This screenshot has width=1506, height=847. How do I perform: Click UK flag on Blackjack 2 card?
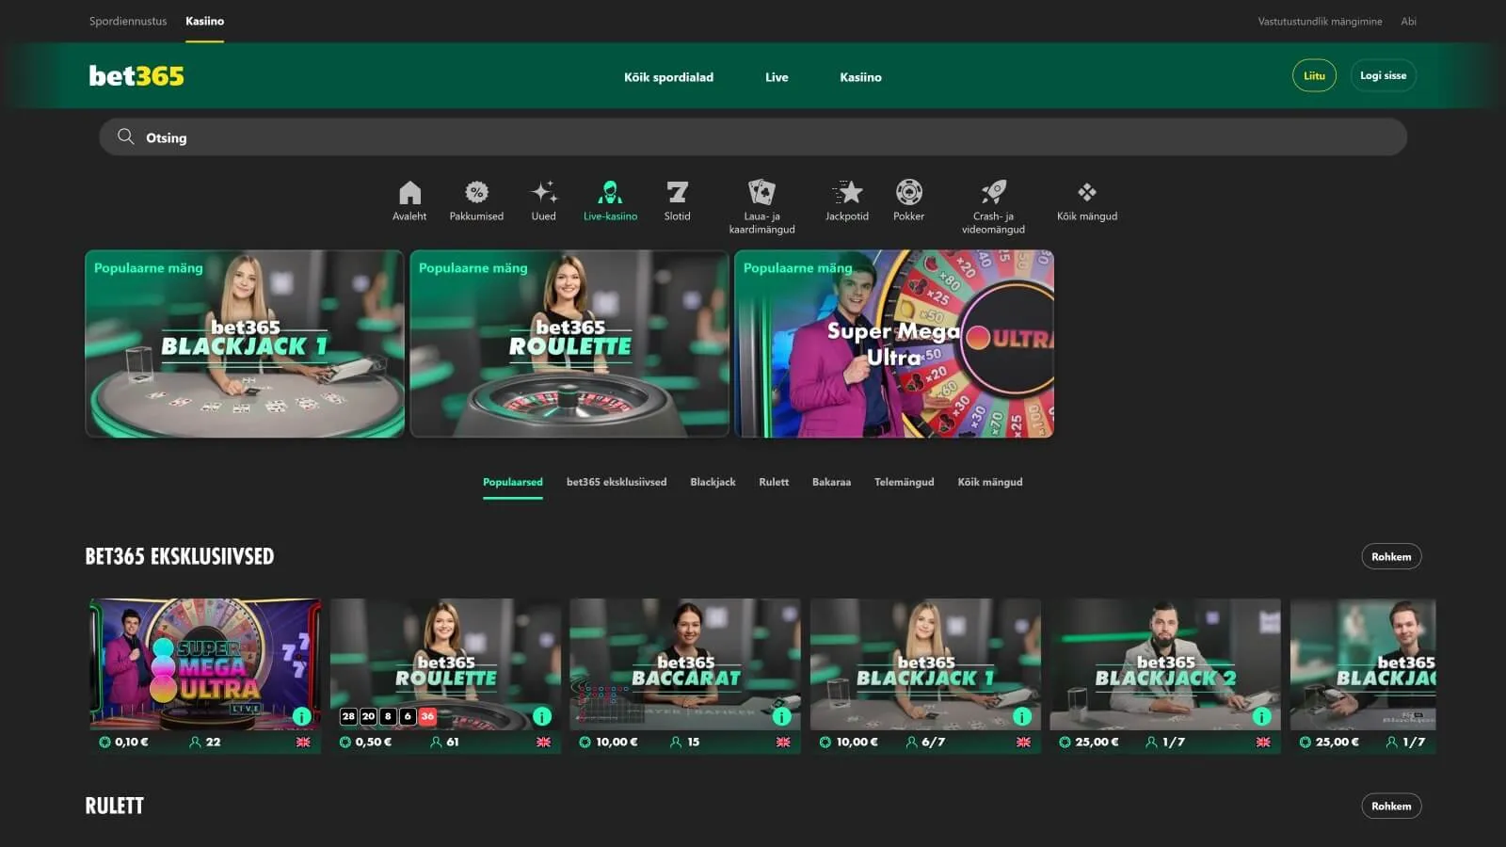click(1263, 742)
